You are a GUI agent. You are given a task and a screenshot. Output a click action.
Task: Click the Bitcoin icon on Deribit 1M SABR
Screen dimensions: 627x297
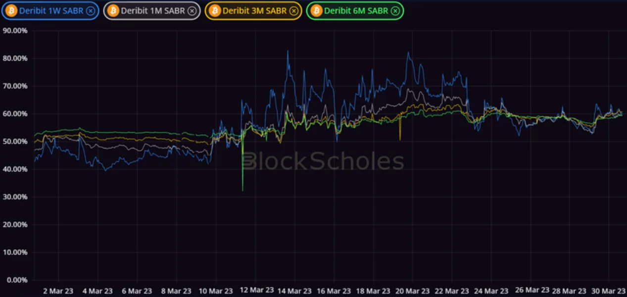click(x=113, y=10)
